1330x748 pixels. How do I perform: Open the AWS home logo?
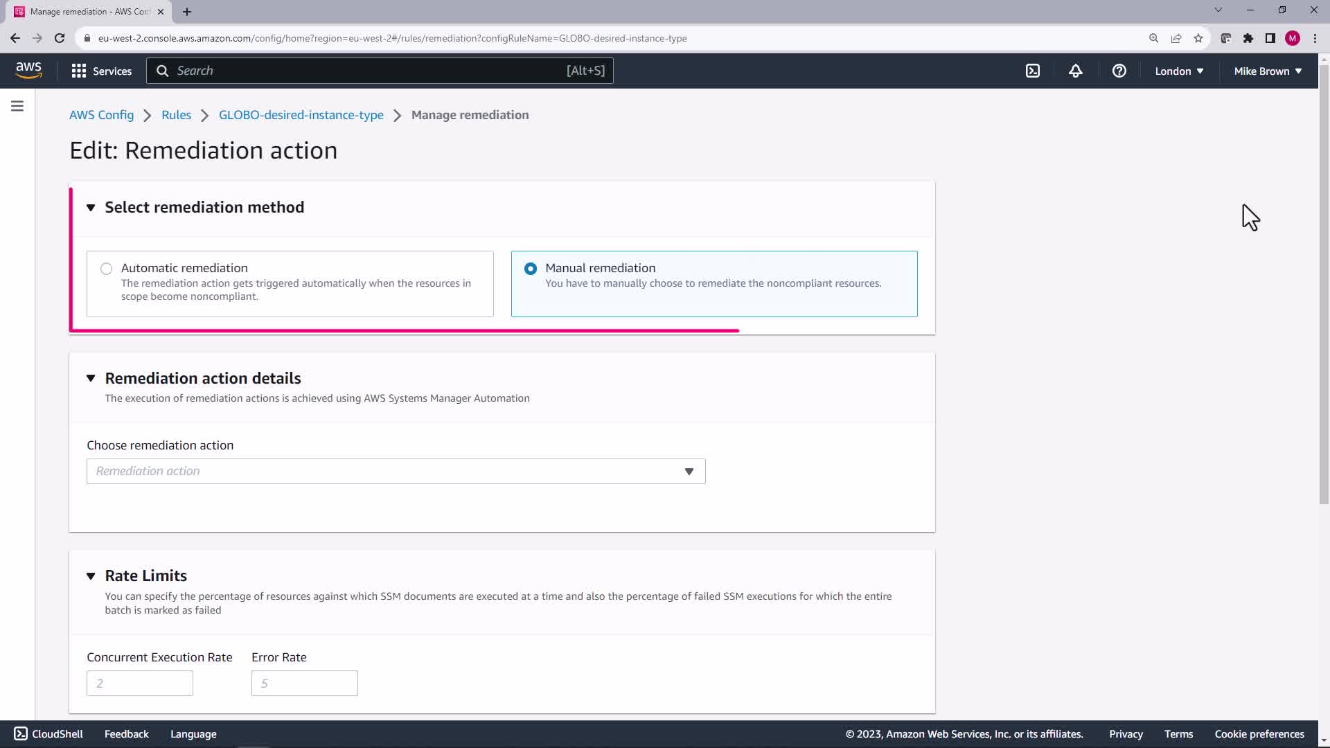coord(28,71)
